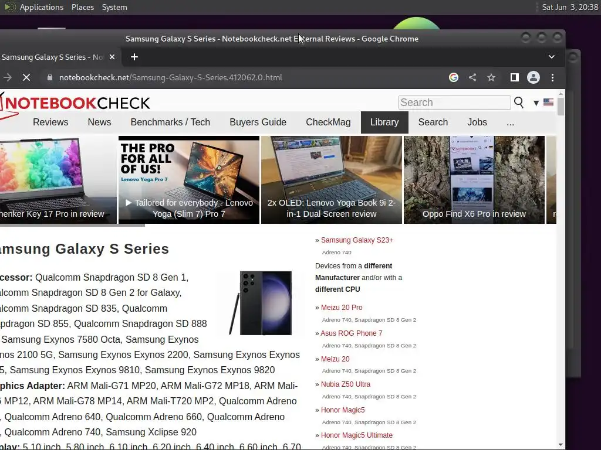Click the Notebookcheck logo
The height and width of the screenshot is (450, 601).
click(75, 103)
